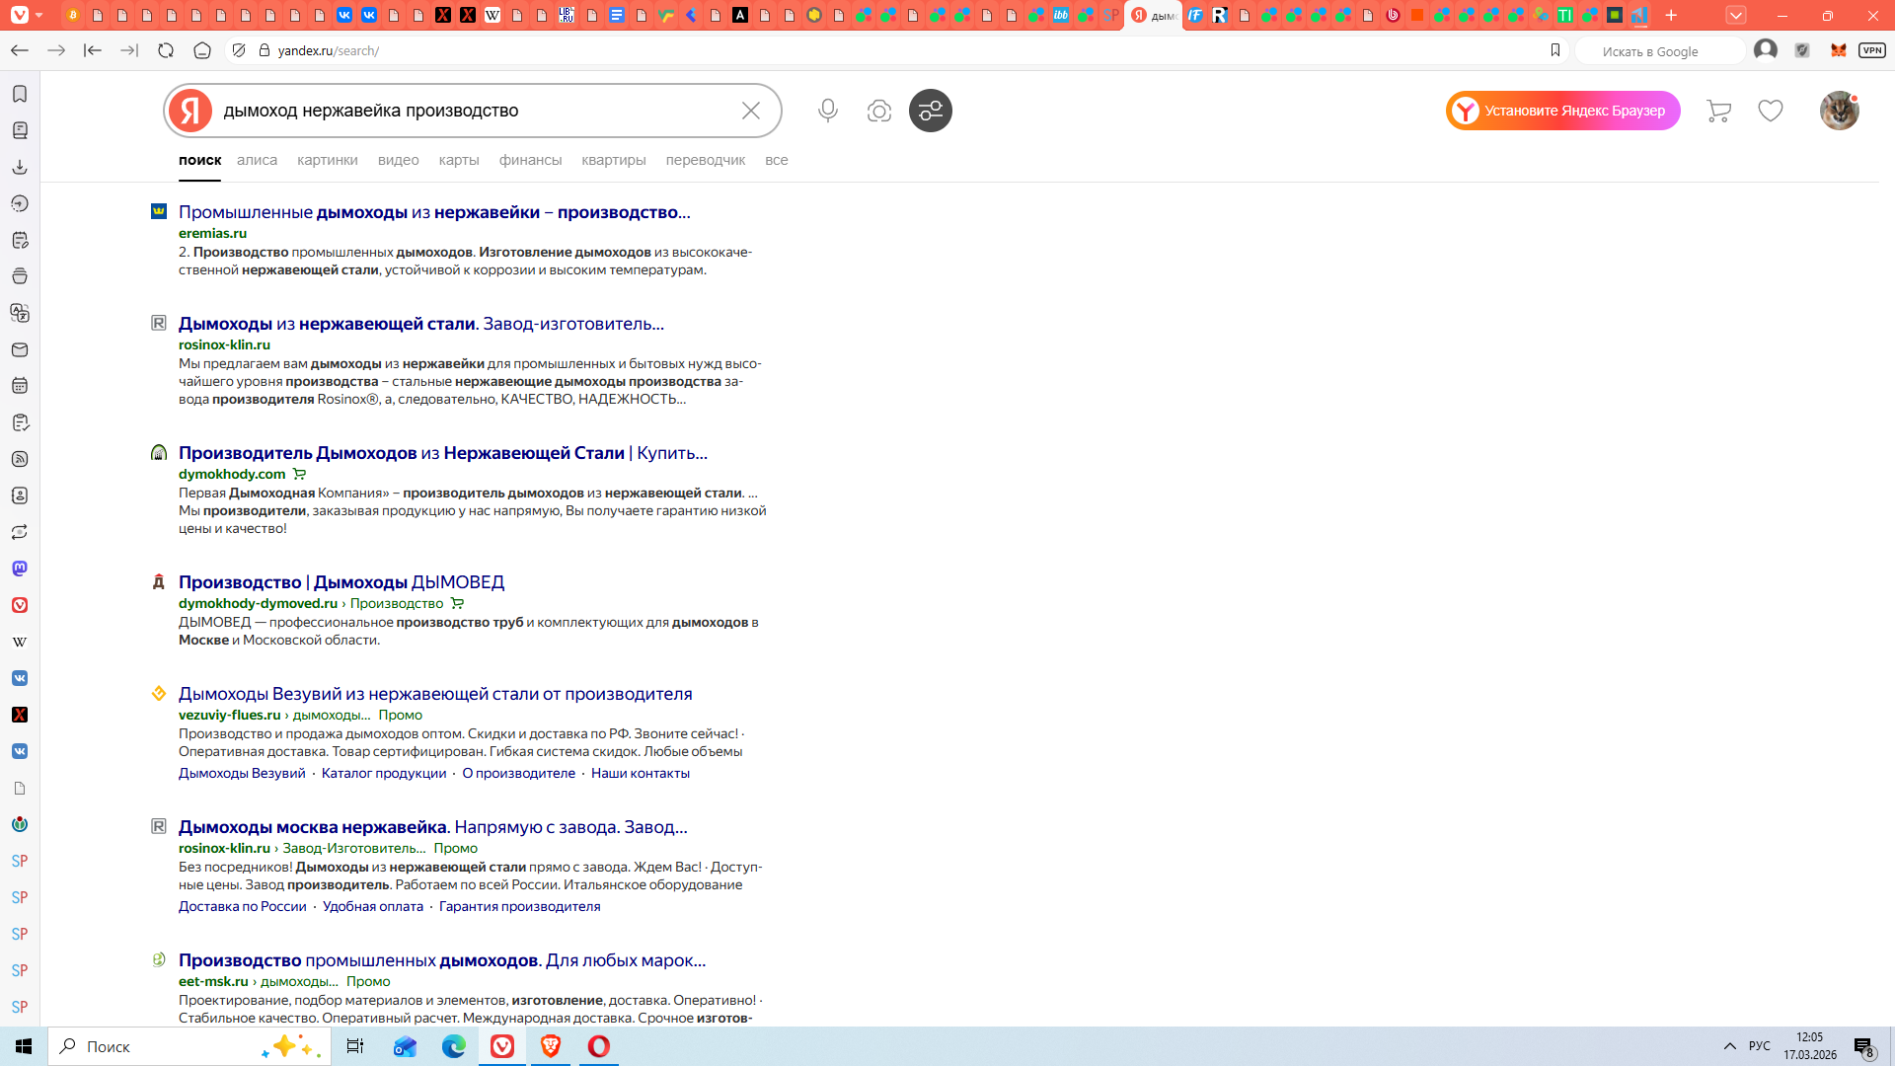Open image search by camera icon
This screenshot has width=1895, height=1066.
point(878,111)
